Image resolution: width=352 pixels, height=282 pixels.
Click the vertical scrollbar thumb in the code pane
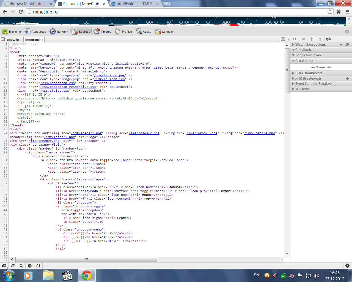coord(287,70)
